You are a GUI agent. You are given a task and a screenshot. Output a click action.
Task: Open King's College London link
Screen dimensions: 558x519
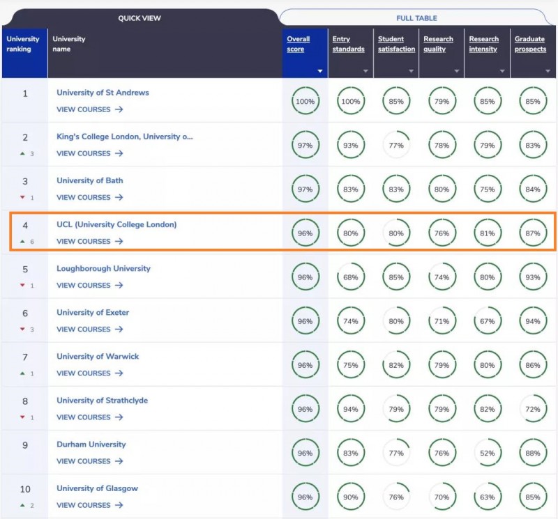click(125, 137)
